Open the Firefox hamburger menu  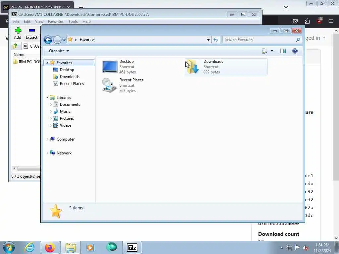click(x=331, y=21)
